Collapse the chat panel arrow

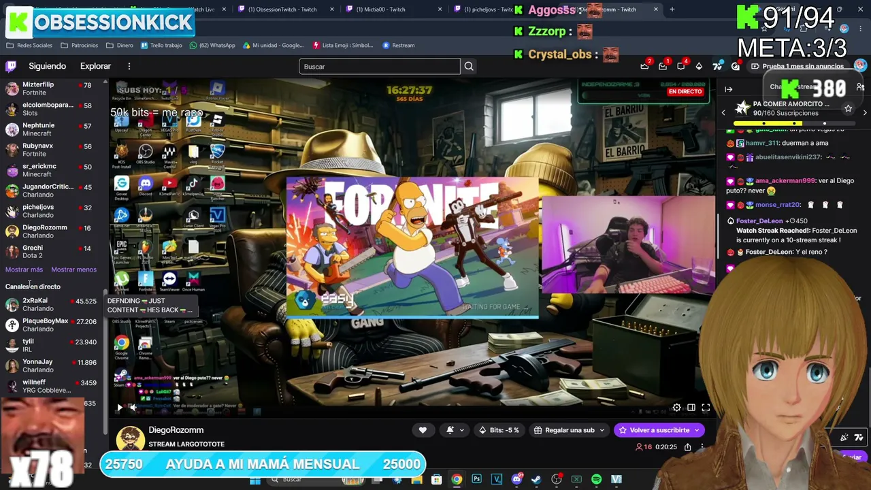728,89
